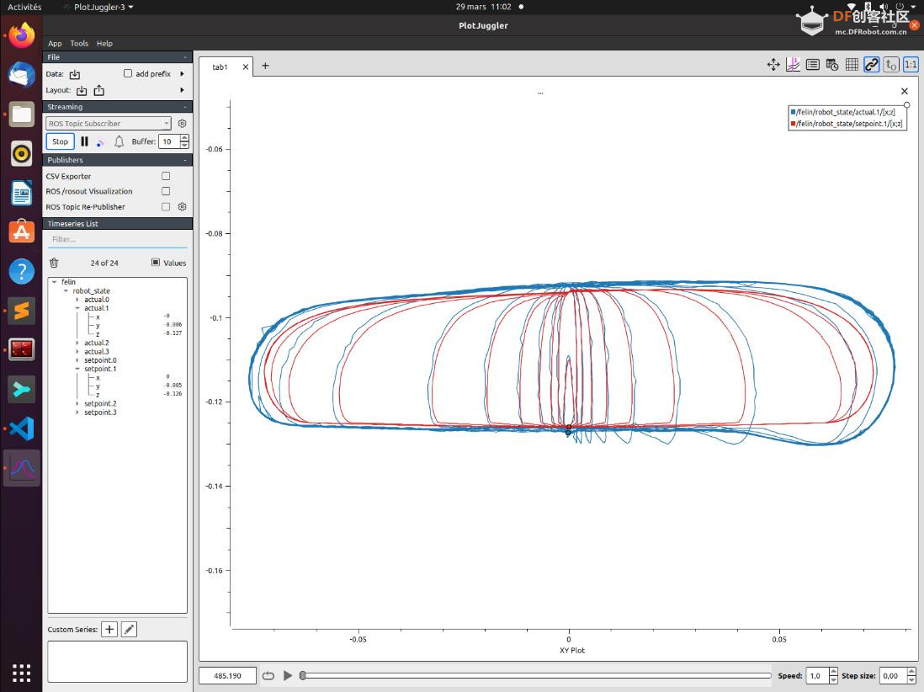The height and width of the screenshot is (692, 924).
Task: Collapse the Publishers section
Action: coord(185,160)
